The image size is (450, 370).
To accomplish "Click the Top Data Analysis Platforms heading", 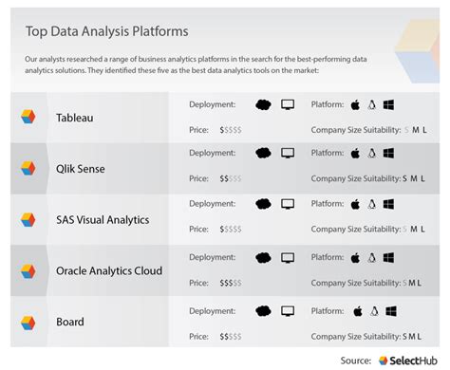I will pos(107,31).
